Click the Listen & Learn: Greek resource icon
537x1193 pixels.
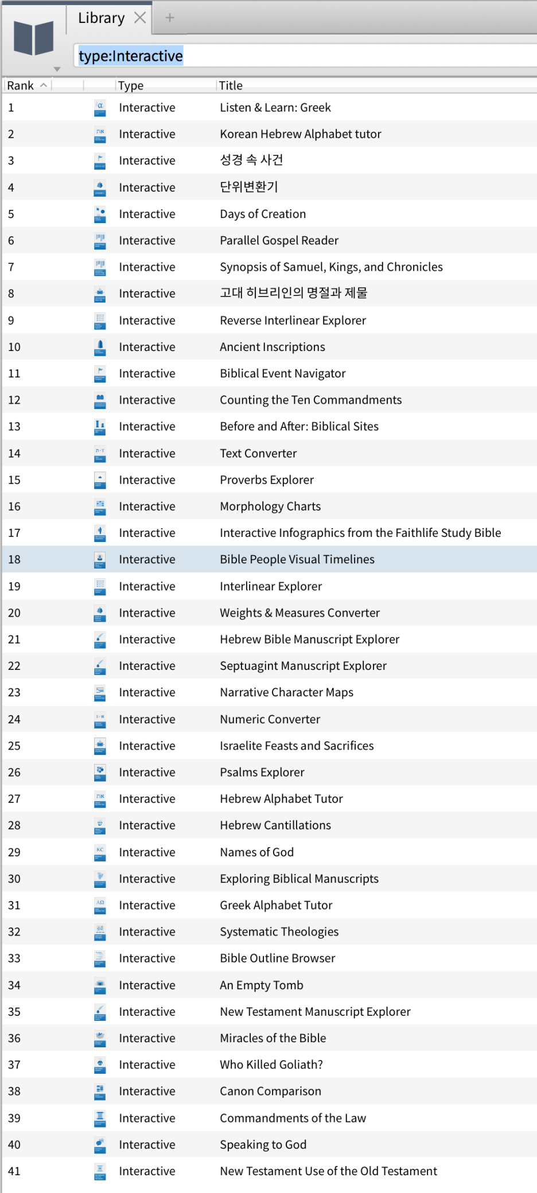coord(100,108)
